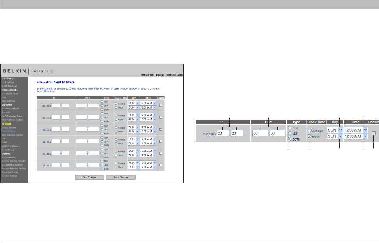Open Restore Previous Settings page
379x243 pixels.
(x=14, y=169)
